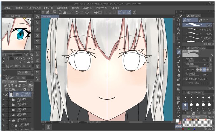Expand the 右手 layer folder

click(10, 105)
